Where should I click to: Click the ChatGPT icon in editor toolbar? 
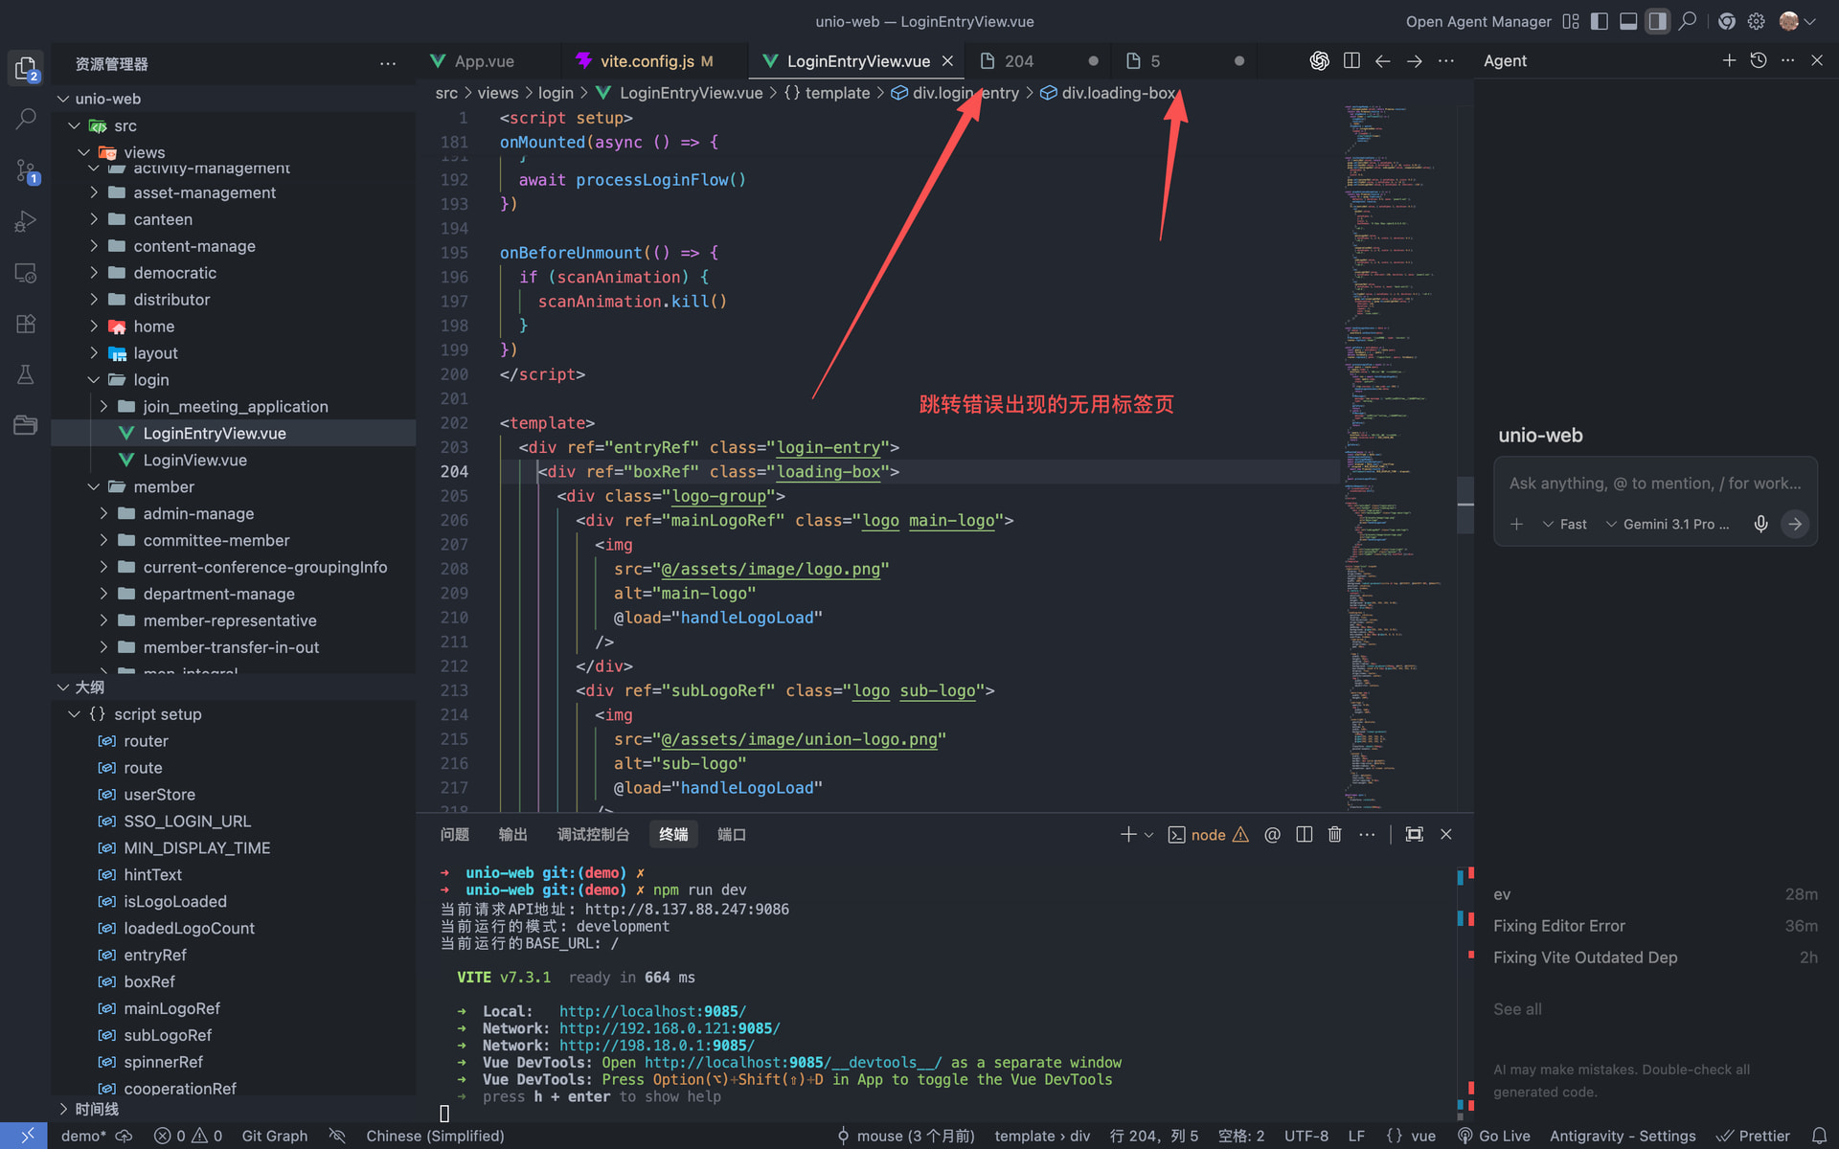point(1319,61)
